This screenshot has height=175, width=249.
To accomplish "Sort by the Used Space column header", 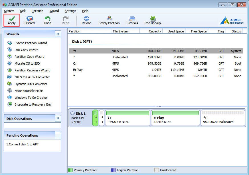I will 174,31.
